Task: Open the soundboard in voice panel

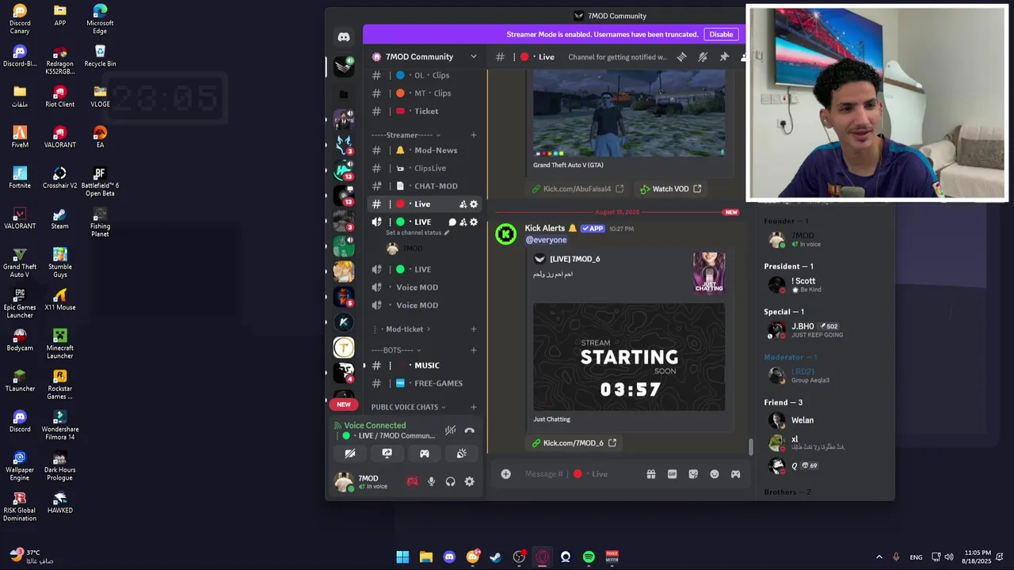Action: tap(462, 454)
